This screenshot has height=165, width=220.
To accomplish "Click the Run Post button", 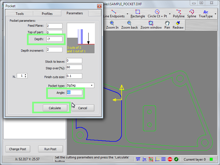I will click(x=50, y=149).
